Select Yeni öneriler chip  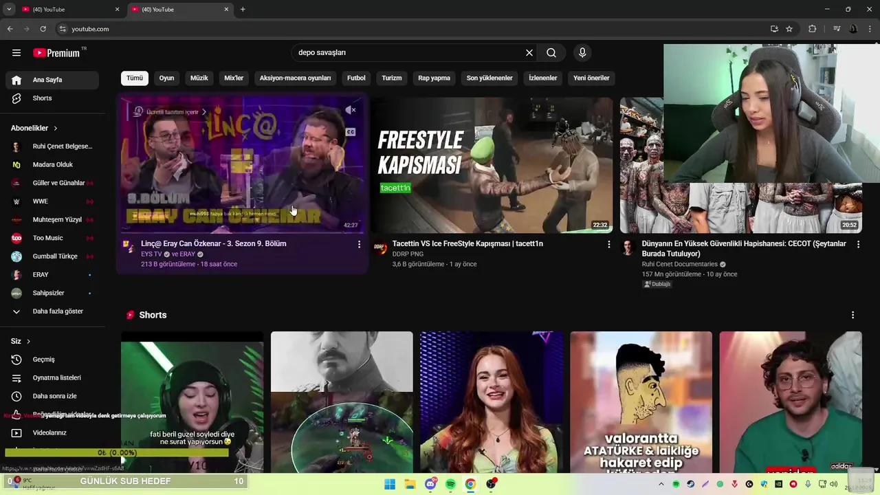[x=591, y=78]
